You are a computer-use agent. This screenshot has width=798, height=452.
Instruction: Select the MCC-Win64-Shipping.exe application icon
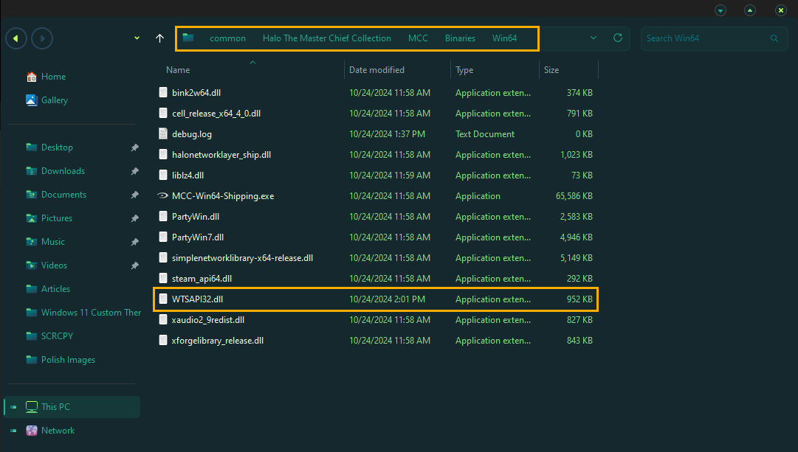point(163,195)
